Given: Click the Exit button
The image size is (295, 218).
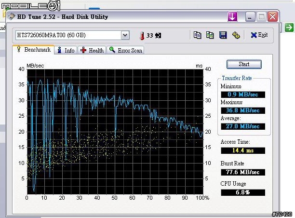Looking at the screenshot, I should pyautogui.click(x=259, y=35).
